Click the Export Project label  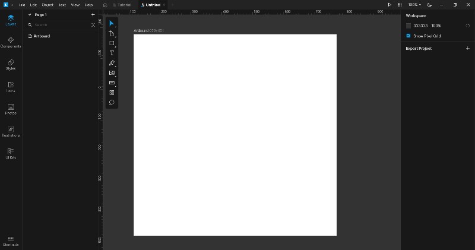tap(419, 49)
